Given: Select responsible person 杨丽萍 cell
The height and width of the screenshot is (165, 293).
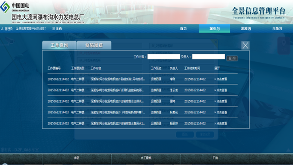Looking at the screenshot, I should (x=174, y=123).
